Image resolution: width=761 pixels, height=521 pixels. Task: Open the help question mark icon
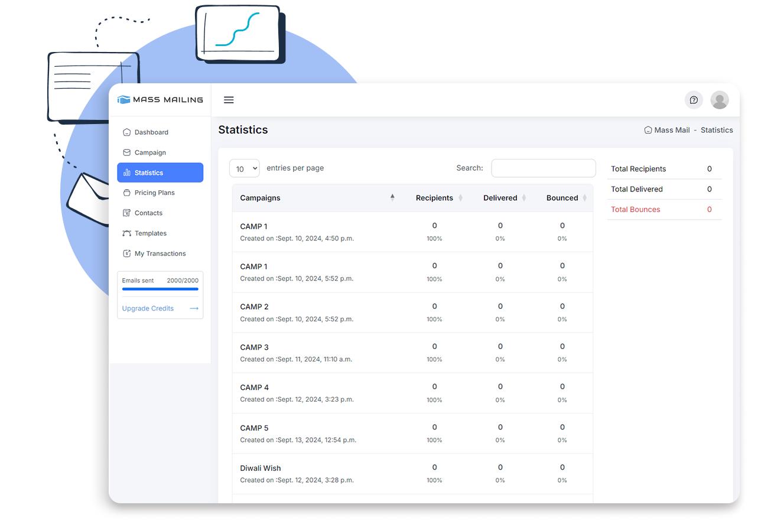click(694, 100)
